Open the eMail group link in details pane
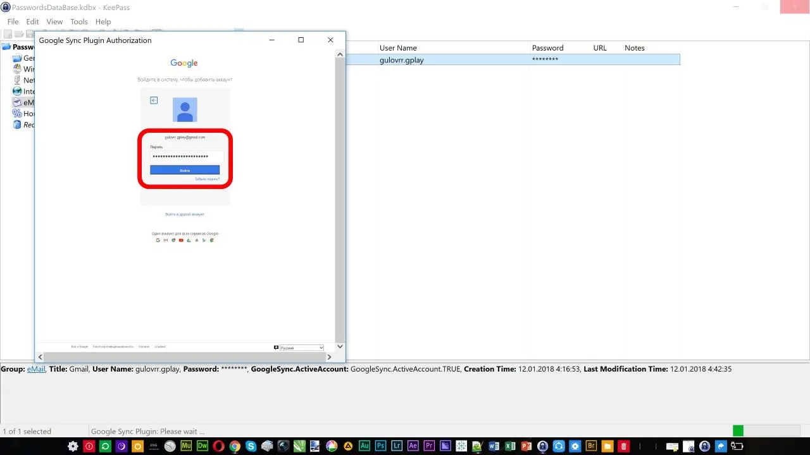 point(36,369)
